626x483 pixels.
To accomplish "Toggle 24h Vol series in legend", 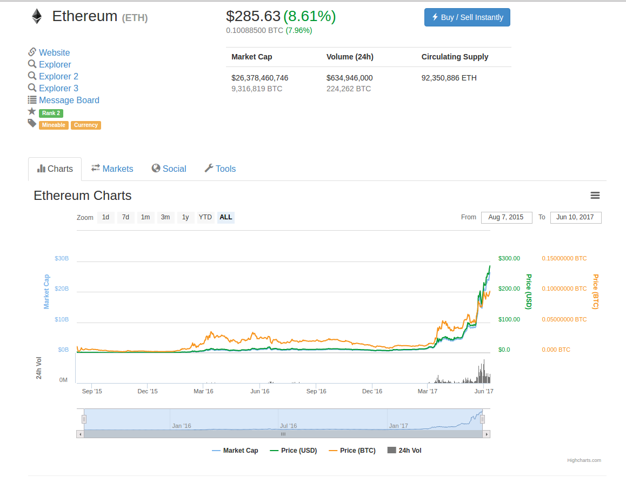I will [x=404, y=451].
